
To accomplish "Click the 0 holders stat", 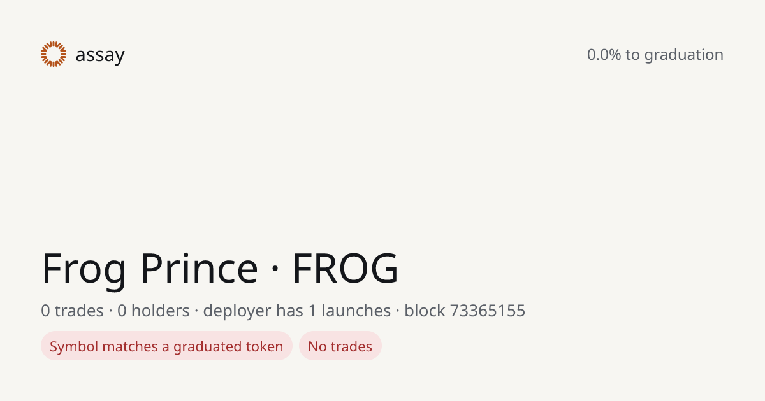I will coord(154,311).
